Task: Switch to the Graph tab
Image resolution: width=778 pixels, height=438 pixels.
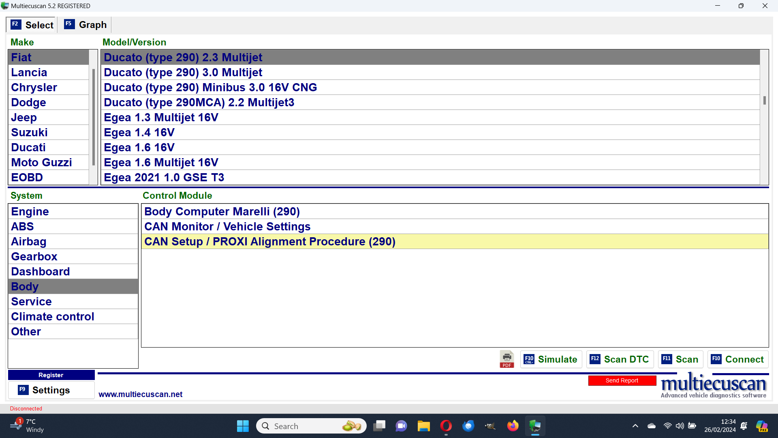Action: pos(85,25)
